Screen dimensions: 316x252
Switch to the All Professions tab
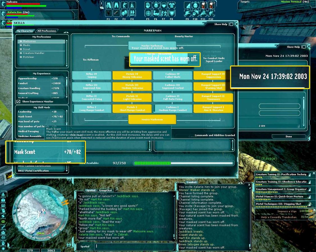tap(47, 31)
